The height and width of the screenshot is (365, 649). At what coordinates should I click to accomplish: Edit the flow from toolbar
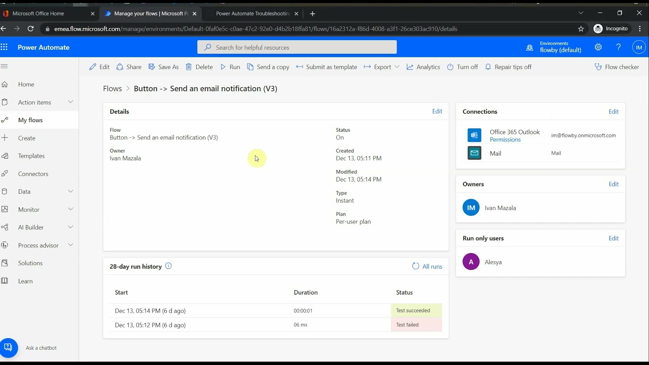[99, 67]
